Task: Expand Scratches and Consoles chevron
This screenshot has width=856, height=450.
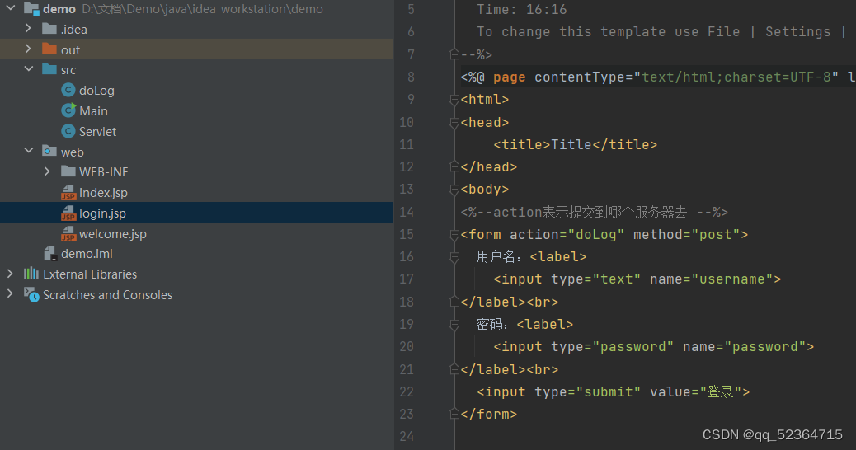Action: pyautogui.click(x=10, y=294)
